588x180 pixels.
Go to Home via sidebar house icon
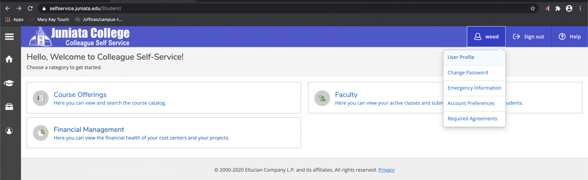pyautogui.click(x=9, y=59)
